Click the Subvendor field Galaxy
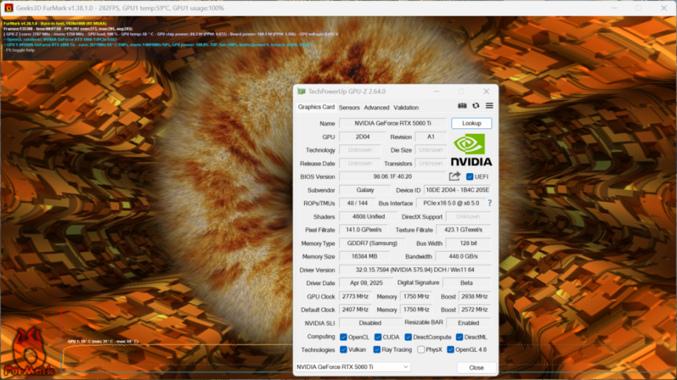 pyautogui.click(x=365, y=190)
